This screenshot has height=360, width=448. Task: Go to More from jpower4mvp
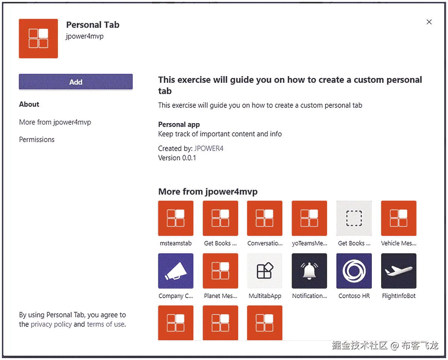55,122
